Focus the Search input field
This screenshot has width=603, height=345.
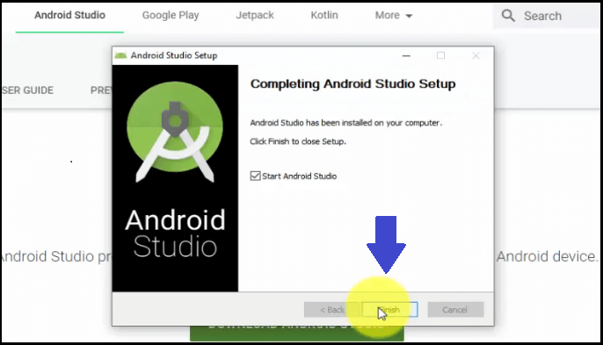[546, 16]
